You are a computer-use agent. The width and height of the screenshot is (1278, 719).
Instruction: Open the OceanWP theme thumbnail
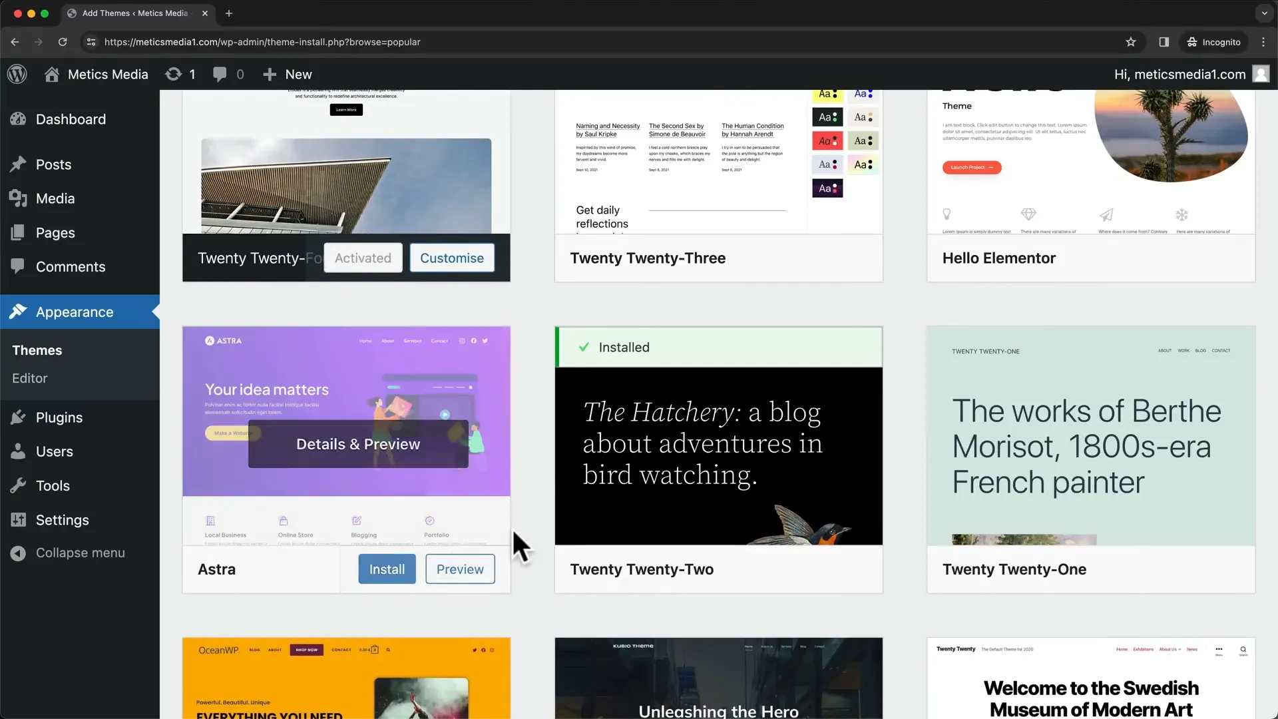[x=346, y=678]
